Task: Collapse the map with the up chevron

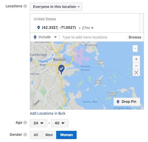Action: [x=135, y=49]
